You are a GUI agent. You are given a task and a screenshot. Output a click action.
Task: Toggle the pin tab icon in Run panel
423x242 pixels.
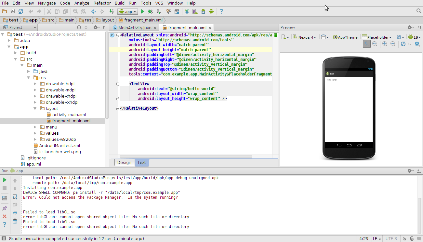[x=5, y=208]
